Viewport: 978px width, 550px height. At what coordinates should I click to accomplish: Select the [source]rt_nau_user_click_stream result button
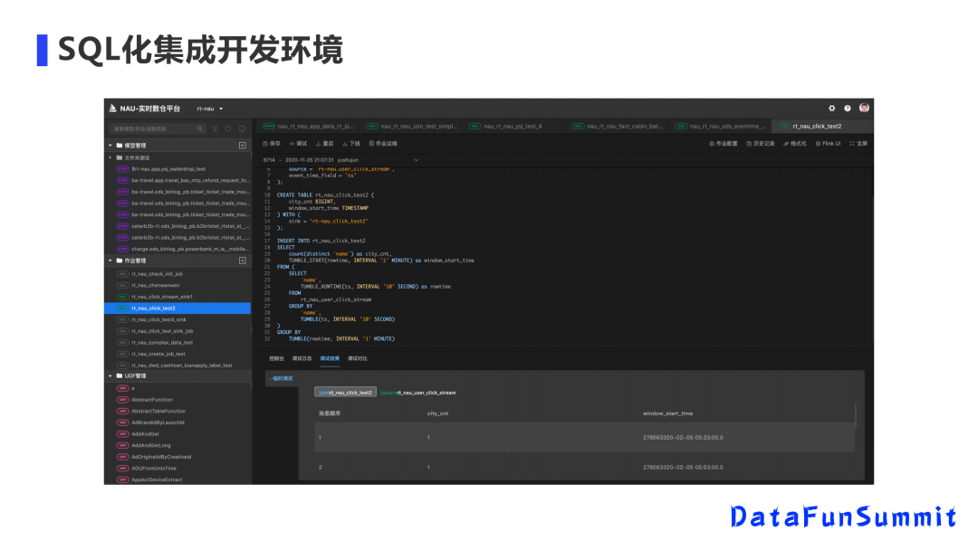tap(418, 393)
